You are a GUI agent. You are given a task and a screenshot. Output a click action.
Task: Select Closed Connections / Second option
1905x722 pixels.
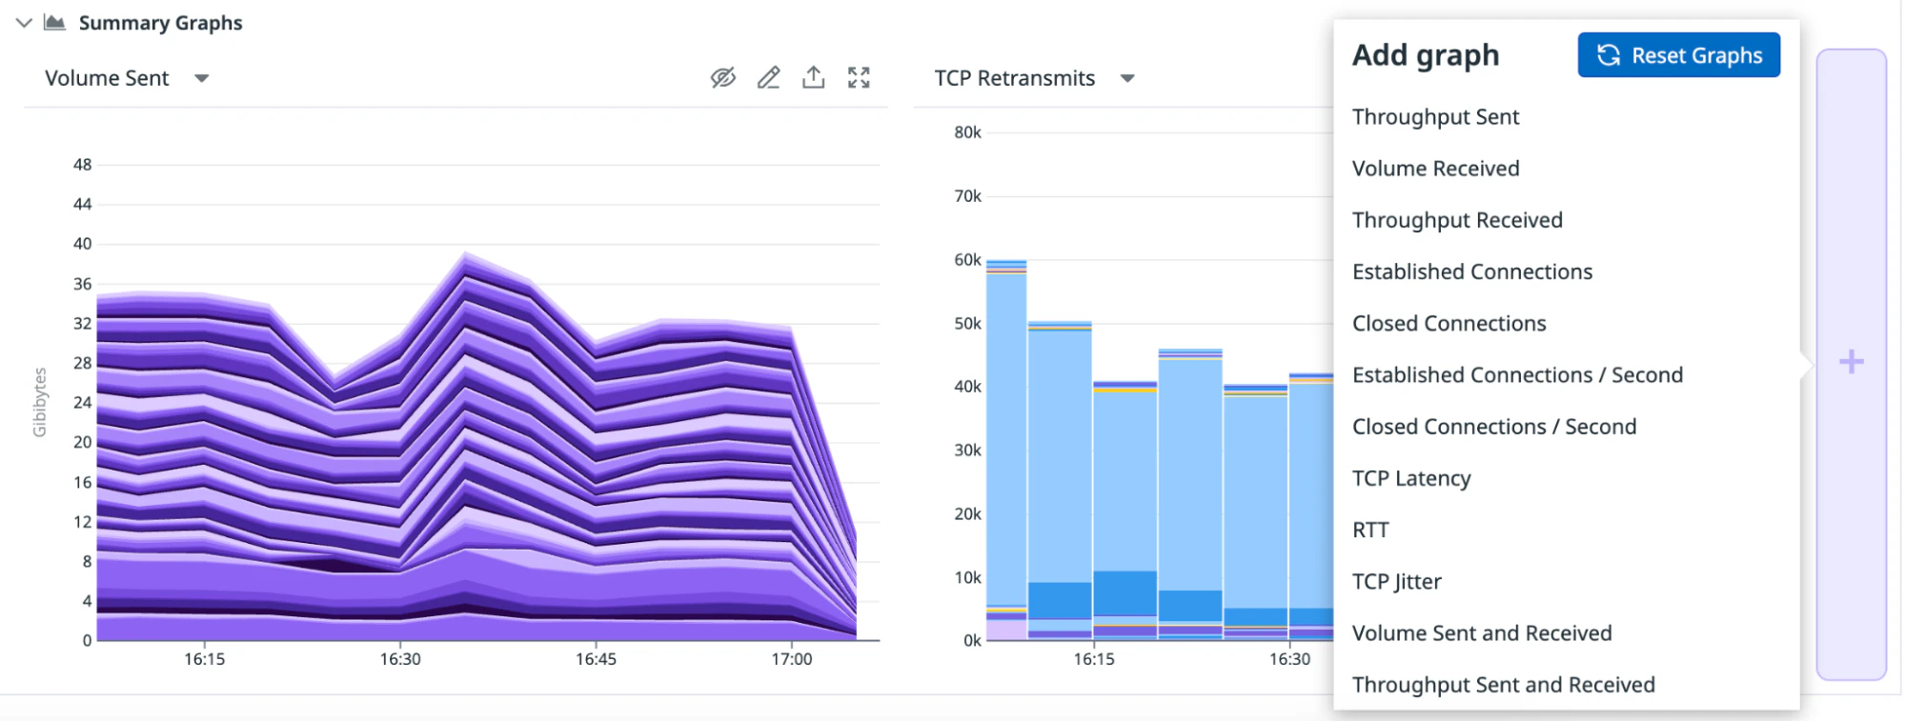point(1494,427)
